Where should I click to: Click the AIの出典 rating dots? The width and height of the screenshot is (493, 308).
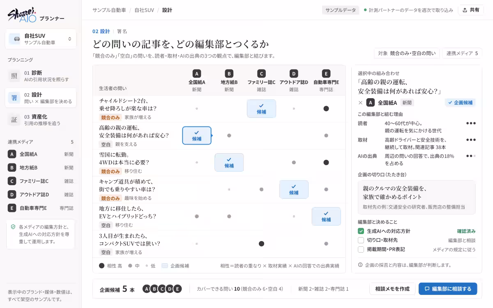(x=471, y=156)
